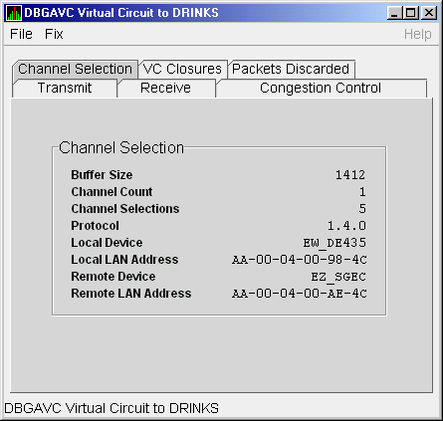Switch to the Packets Discarded tab

click(x=291, y=69)
